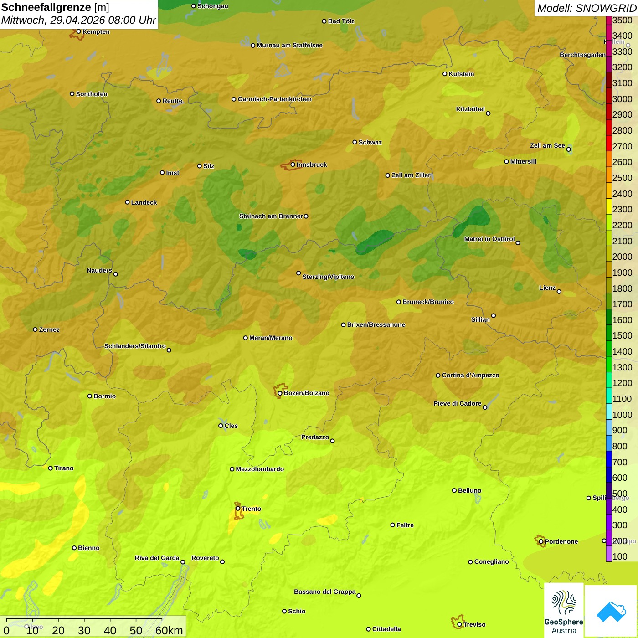Click the Treviso city marker
The image size is (638, 638).
coord(459,624)
